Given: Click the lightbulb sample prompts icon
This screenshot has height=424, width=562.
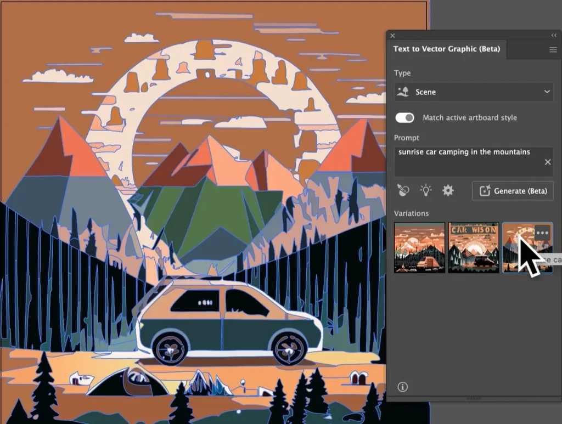Looking at the screenshot, I should (426, 191).
